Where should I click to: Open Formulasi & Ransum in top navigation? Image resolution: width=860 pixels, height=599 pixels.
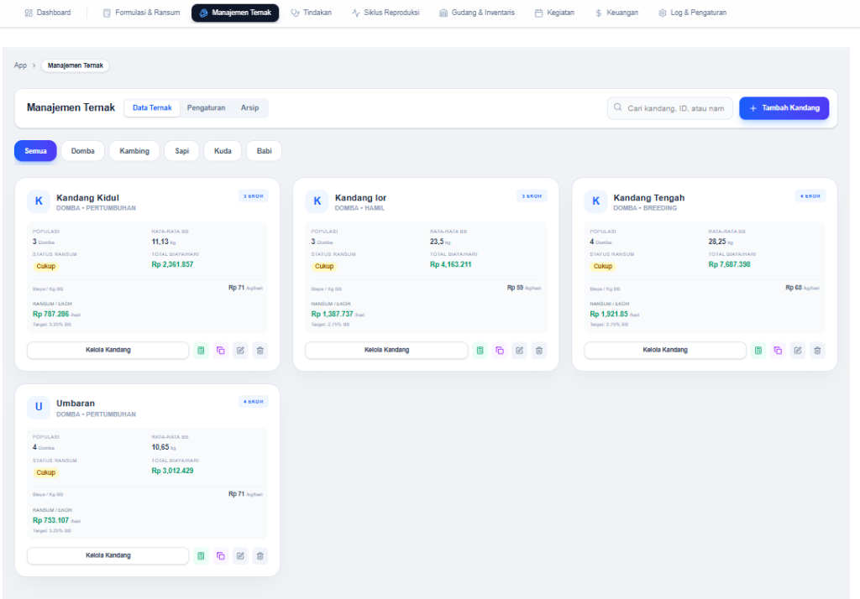[141, 13]
